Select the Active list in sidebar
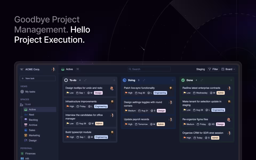This screenshot has width=256, height=160. [x=40, y=109]
